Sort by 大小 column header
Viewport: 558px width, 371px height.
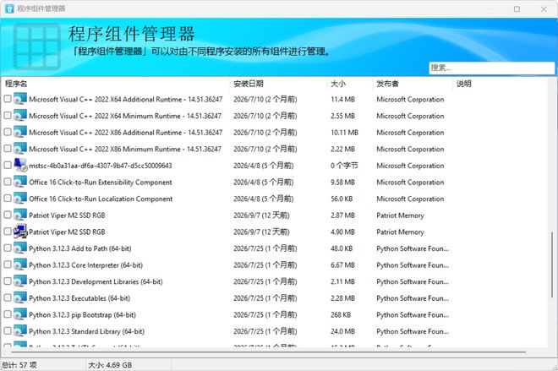coord(349,84)
